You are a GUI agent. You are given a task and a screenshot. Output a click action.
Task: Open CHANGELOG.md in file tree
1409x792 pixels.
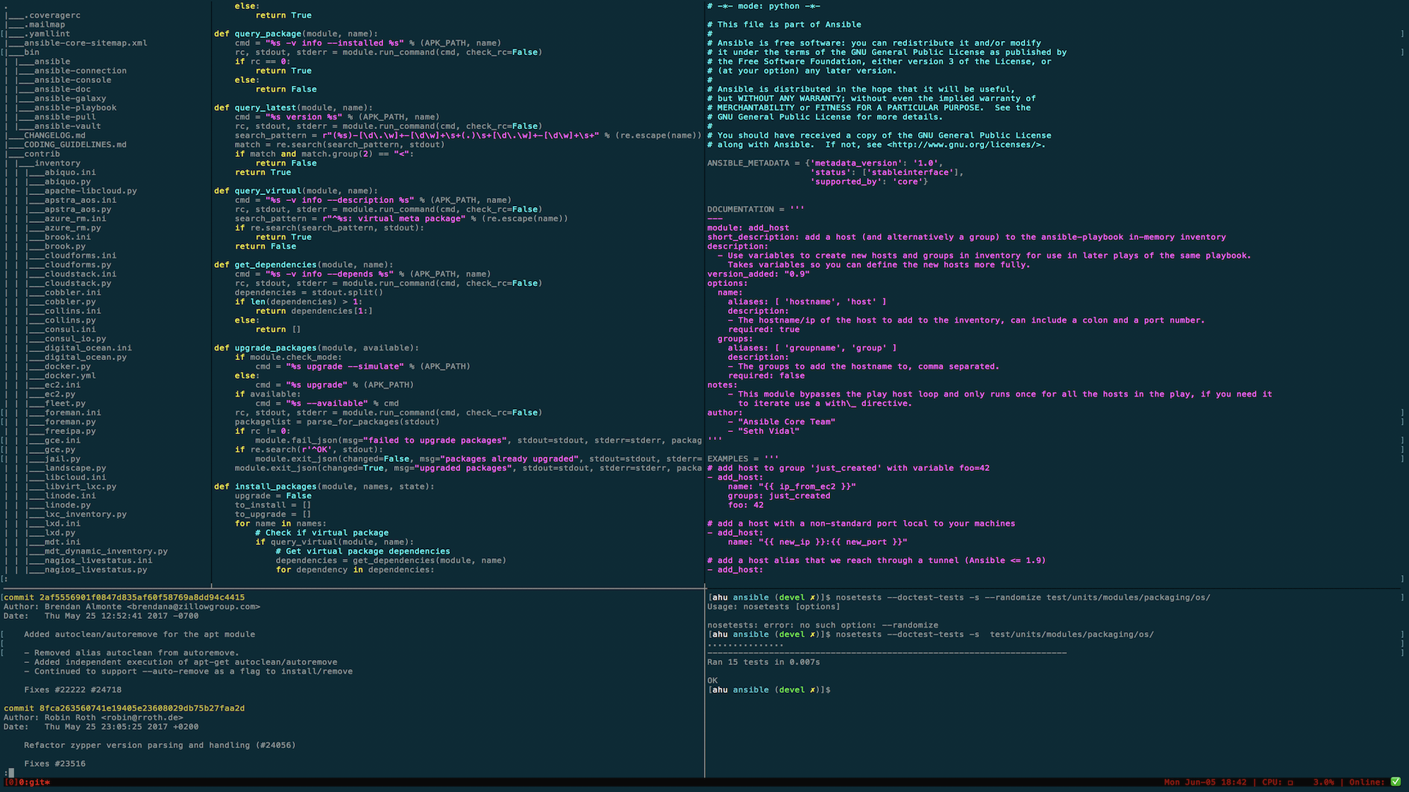point(54,136)
